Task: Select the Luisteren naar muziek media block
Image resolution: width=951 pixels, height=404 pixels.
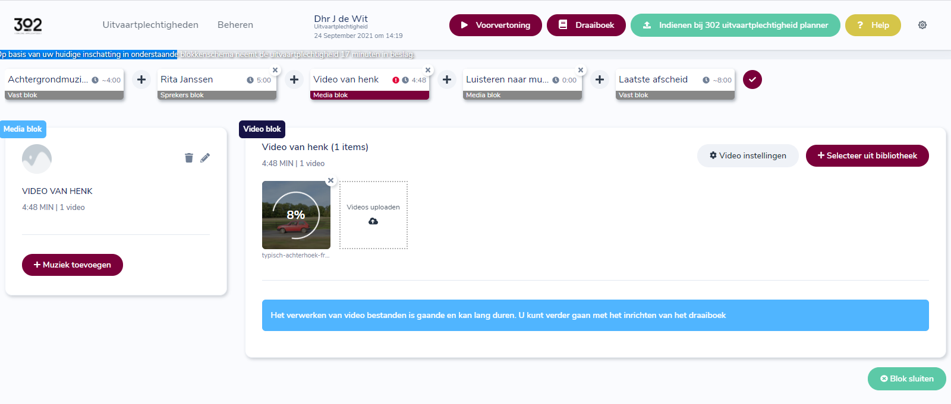Action: [x=522, y=85]
